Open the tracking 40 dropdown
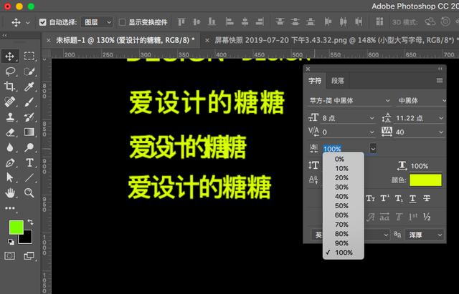The image size is (459, 294). [x=440, y=132]
